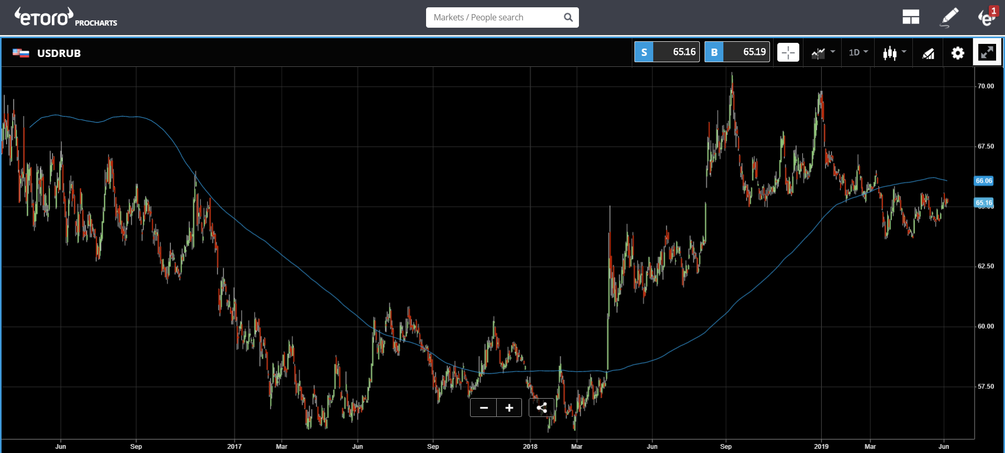Select the USDRUB instrument title
This screenshot has height=453, width=1005.
(x=59, y=53)
